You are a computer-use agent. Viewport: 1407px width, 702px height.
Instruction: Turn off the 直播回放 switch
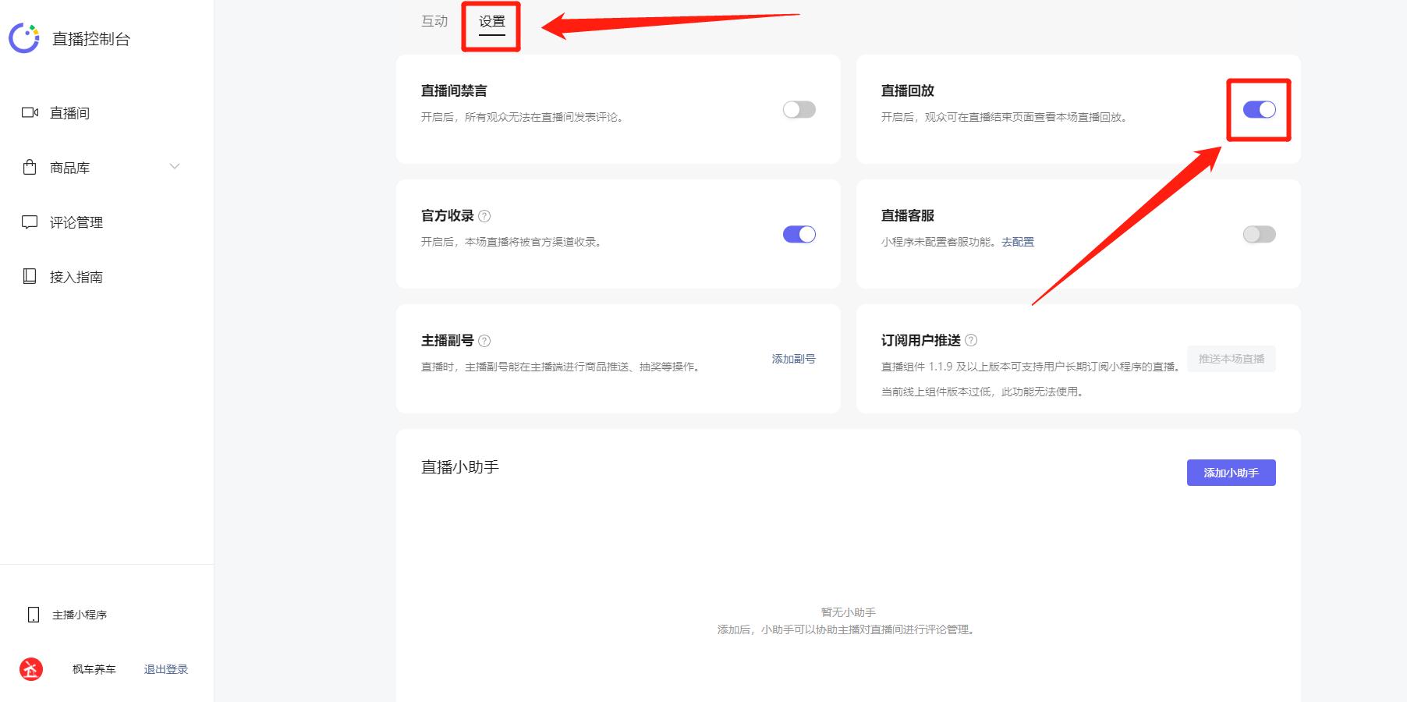1259,109
